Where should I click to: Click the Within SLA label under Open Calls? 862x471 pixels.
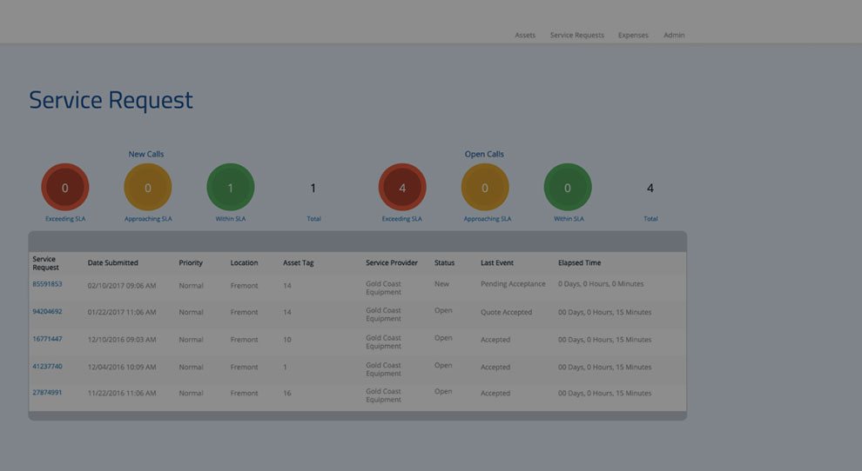click(569, 219)
